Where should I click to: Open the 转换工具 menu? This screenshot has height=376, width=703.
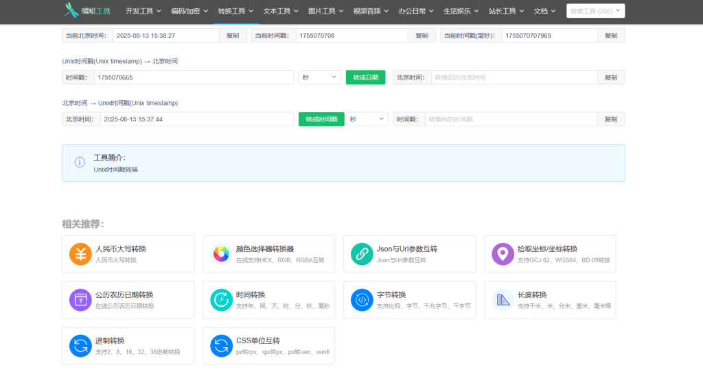coord(236,11)
